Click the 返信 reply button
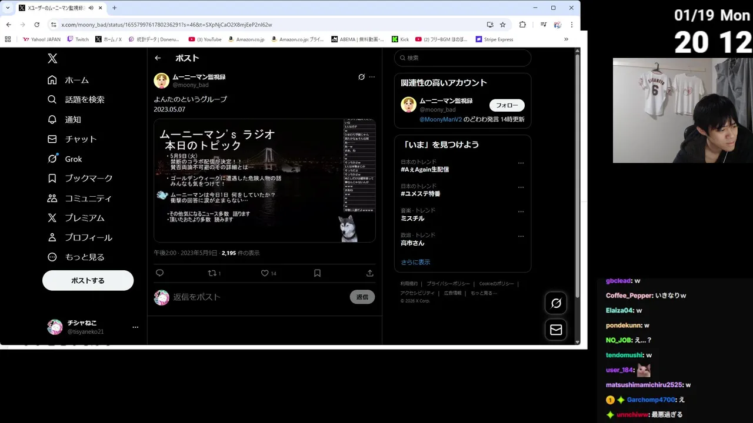The height and width of the screenshot is (423, 753). [362, 297]
